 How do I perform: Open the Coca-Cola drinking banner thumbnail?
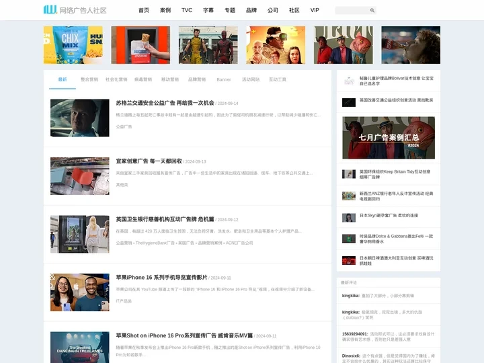[411, 45]
